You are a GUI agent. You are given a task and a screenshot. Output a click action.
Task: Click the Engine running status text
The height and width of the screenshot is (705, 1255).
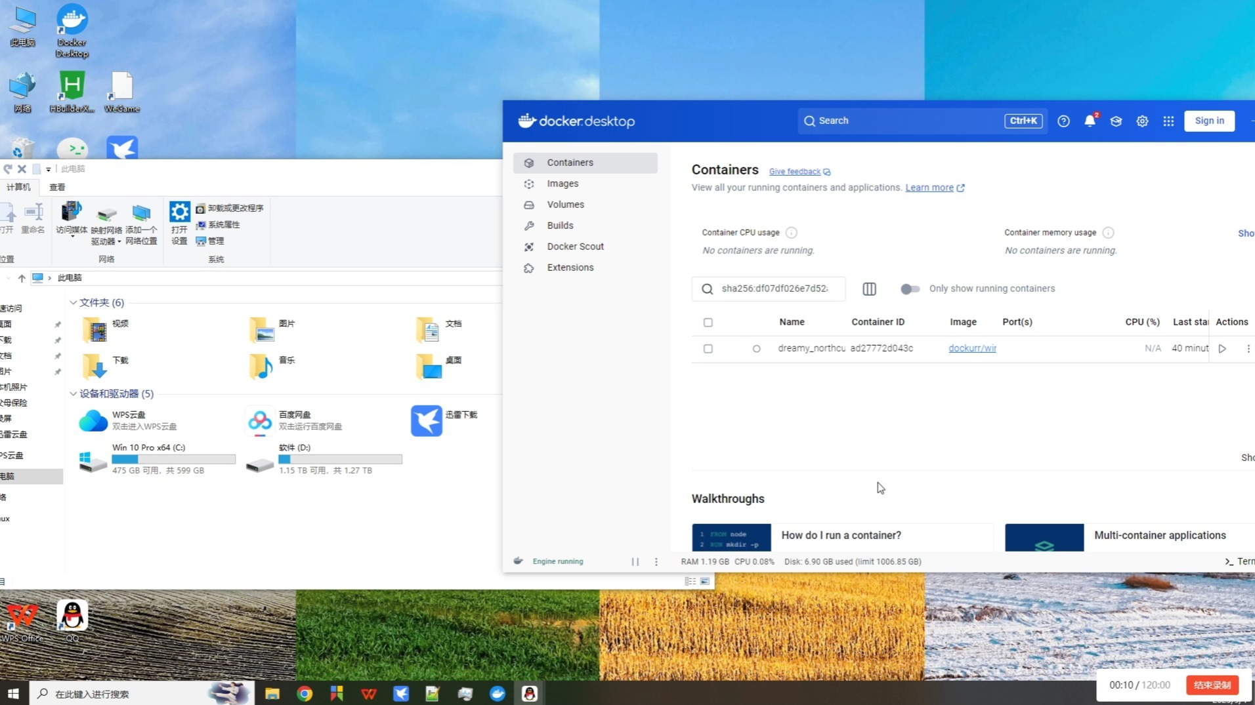(x=557, y=562)
